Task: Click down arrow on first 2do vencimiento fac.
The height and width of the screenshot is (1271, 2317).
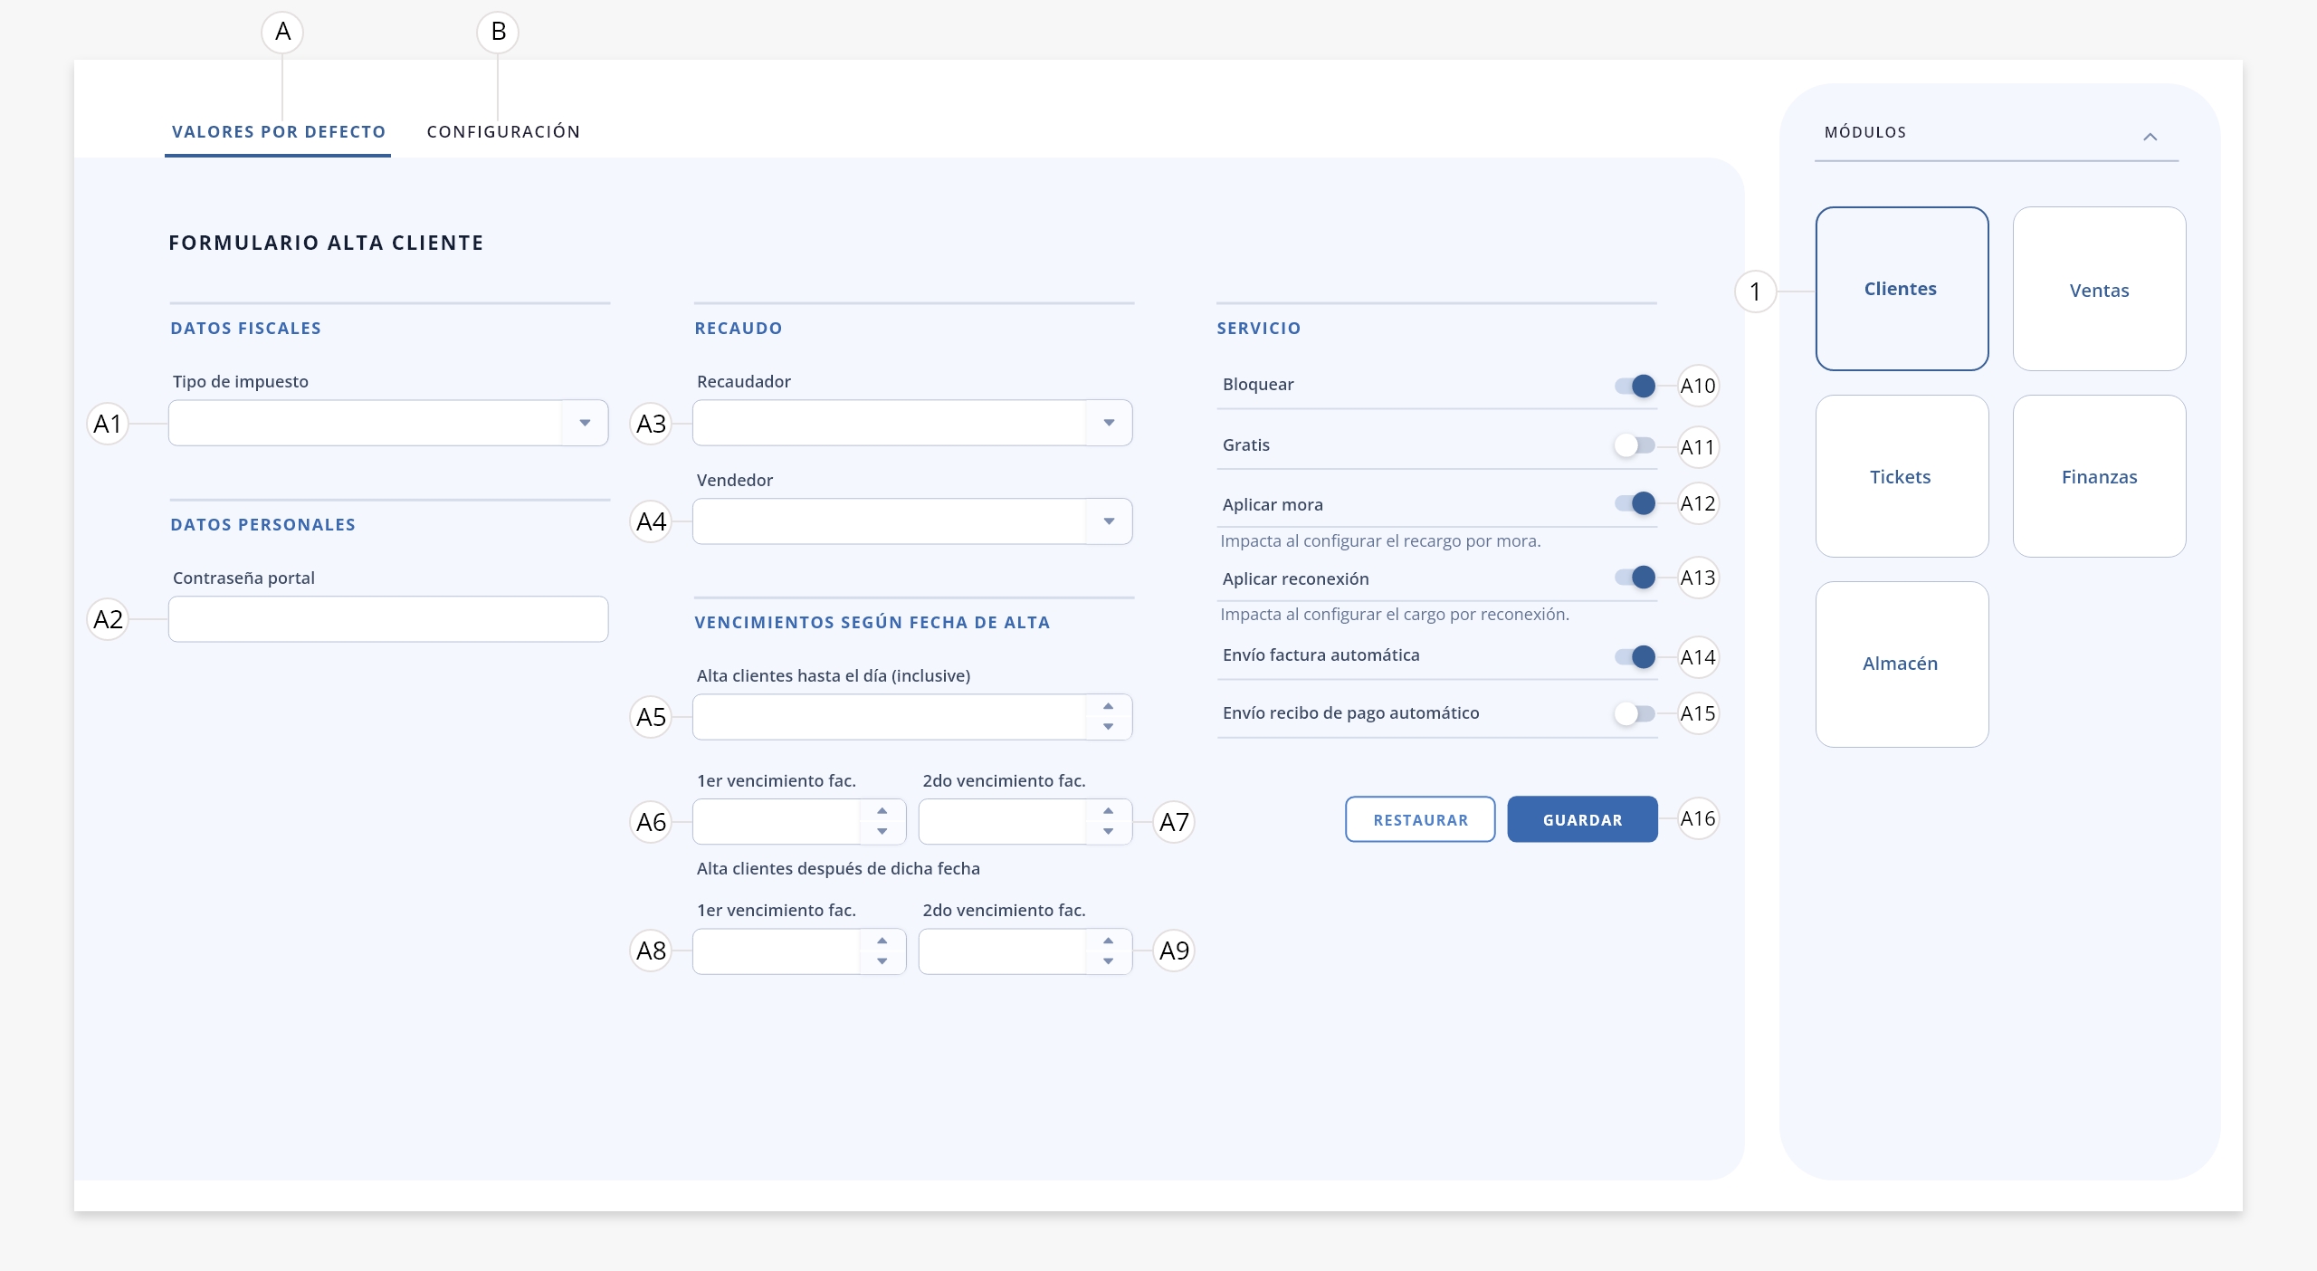Action: pos(1108,832)
